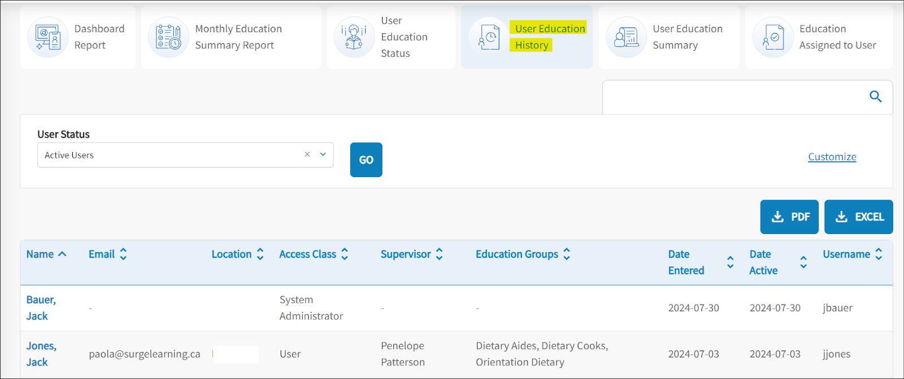Click the Education Assigned to User icon
The height and width of the screenshot is (379, 904).
pyautogui.click(x=773, y=37)
